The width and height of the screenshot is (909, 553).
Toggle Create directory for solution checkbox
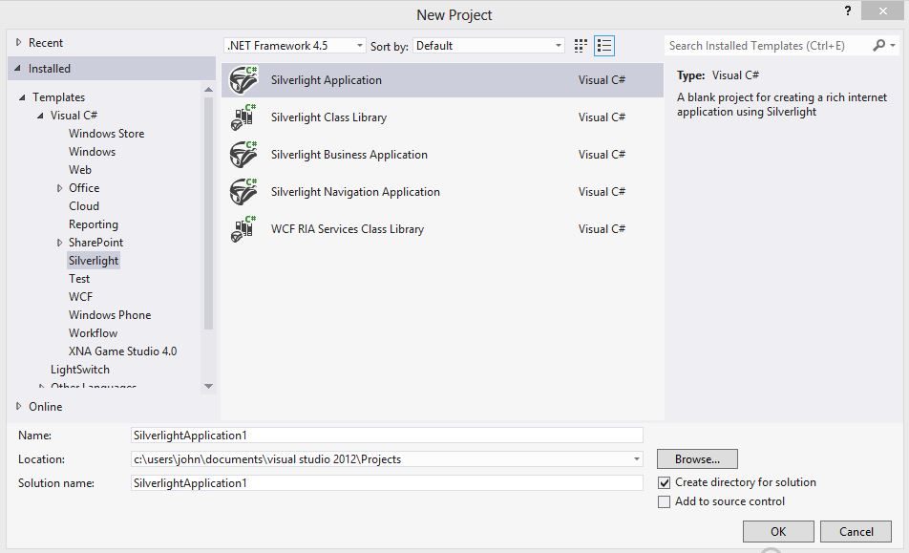pyautogui.click(x=664, y=482)
